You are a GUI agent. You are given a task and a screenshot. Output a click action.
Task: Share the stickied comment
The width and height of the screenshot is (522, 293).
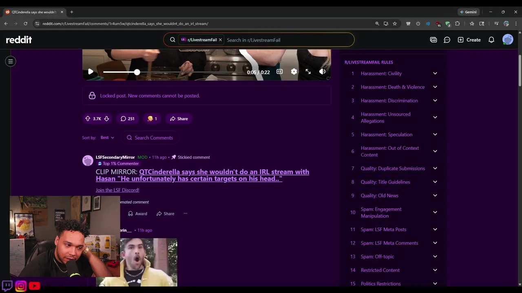click(165, 214)
